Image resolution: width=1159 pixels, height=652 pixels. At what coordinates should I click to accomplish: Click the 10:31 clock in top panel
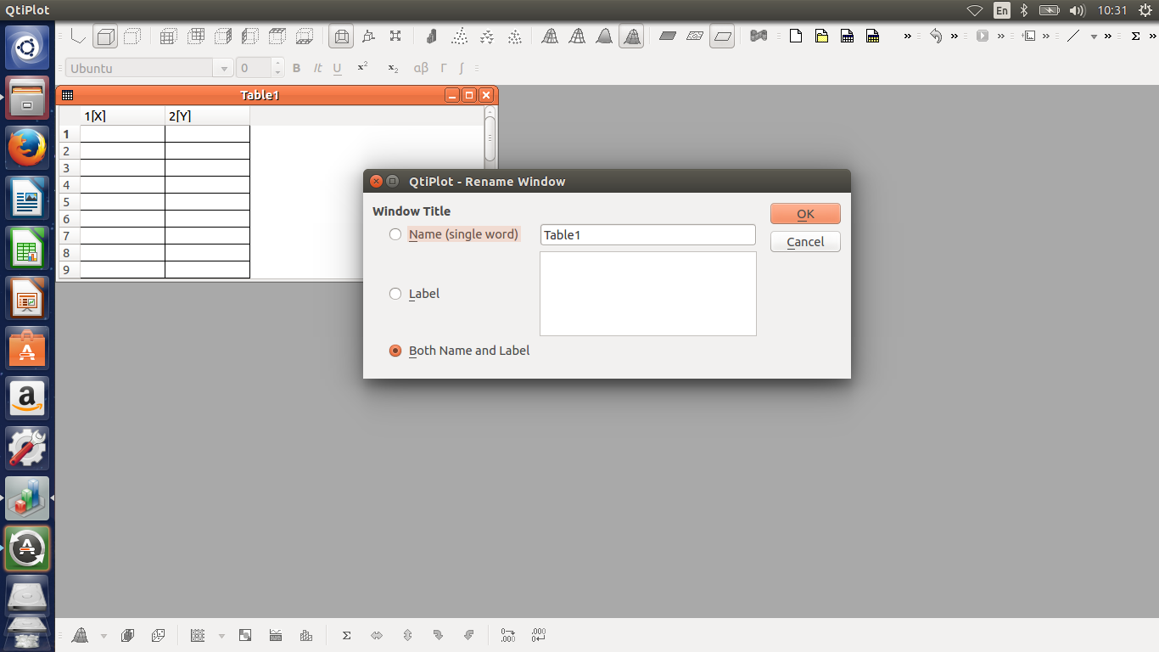pyautogui.click(x=1111, y=10)
